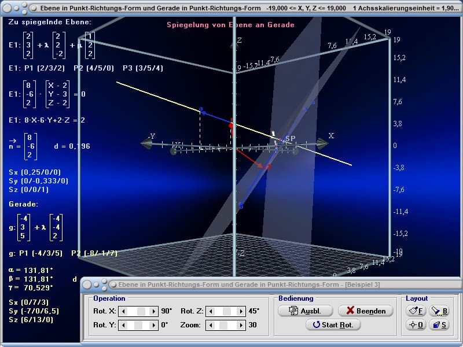Decrease Rot. Z with left arrow

coord(211,311)
